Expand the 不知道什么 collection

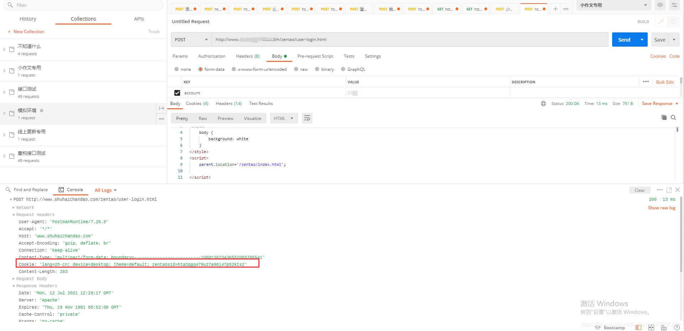4,49
